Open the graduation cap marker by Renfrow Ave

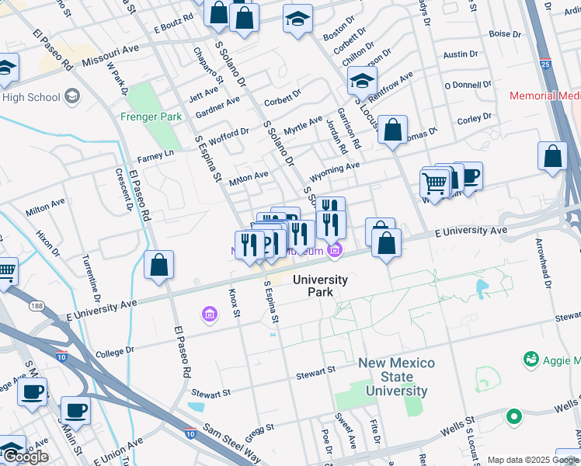(x=362, y=82)
